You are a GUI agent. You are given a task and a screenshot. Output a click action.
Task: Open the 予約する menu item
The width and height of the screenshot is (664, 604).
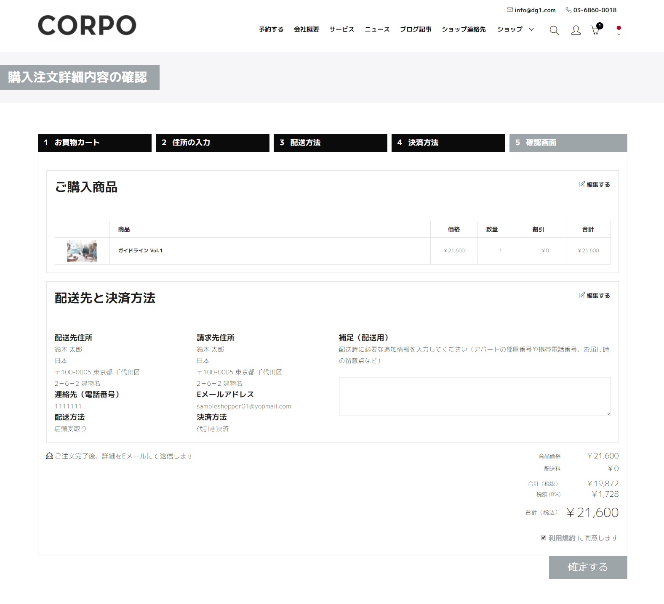271,29
